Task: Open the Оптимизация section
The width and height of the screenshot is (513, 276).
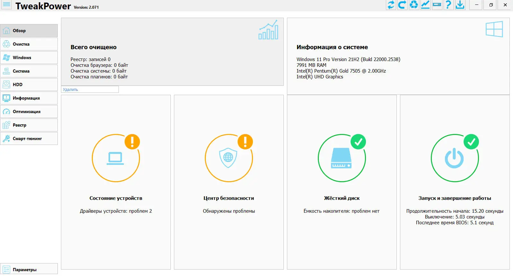Action: (x=29, y=111)
